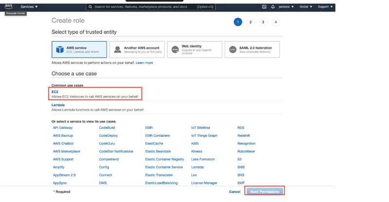
Task: Select the AWS service cube icon
Action: pyautogui.click(x=59, y=49)
